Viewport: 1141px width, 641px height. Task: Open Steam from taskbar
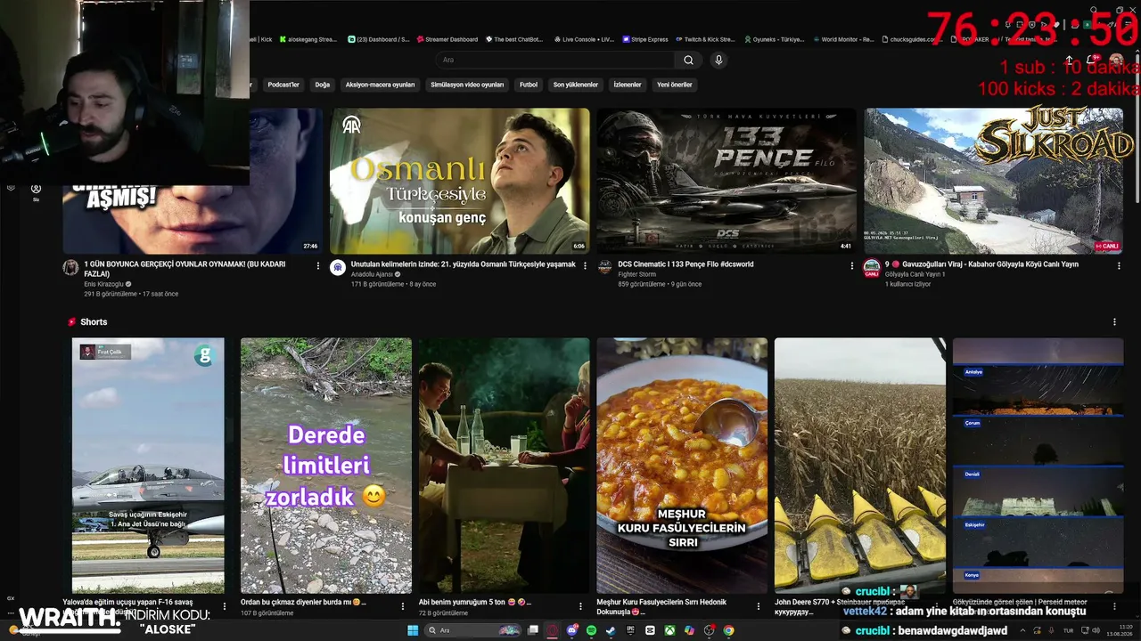(x=611, y=630)
